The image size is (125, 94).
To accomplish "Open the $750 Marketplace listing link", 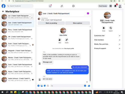I will pyautogui.click(x=51, y=20).
